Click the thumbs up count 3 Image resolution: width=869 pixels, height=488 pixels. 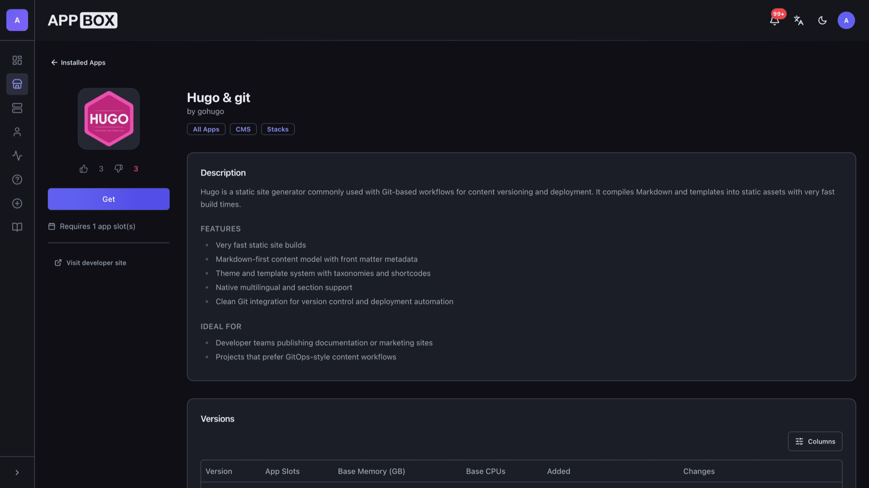coord(101,169)
